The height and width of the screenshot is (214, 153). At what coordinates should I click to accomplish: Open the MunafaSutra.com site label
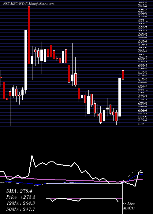tap(42, 4)
